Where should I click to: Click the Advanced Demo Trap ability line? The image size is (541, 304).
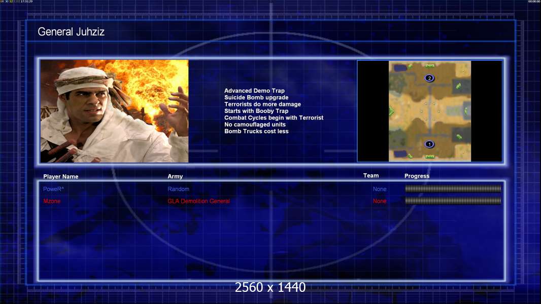(254, 91)
